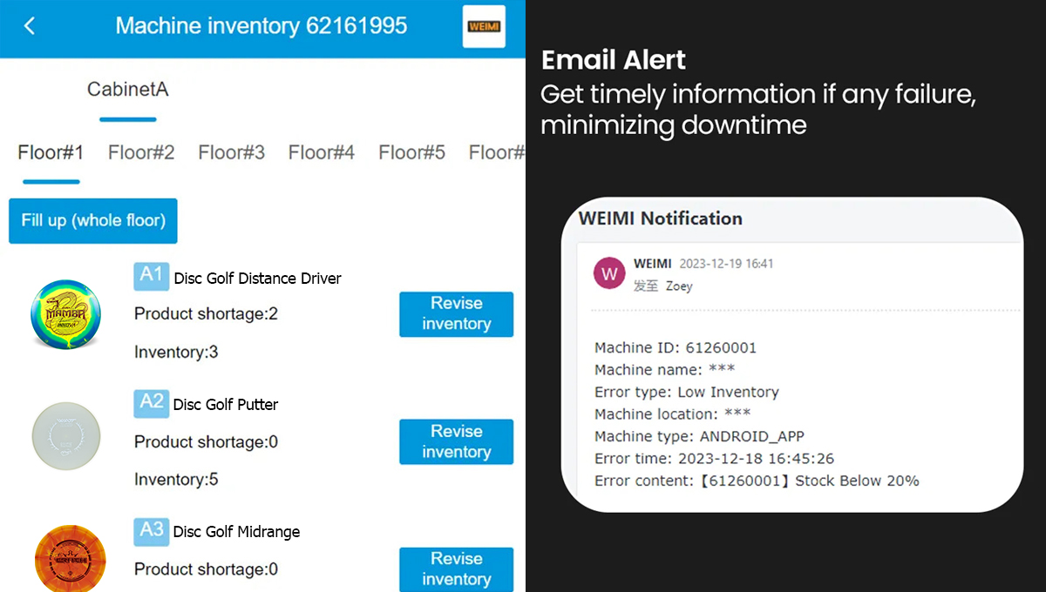Select the CabinetA tab
This screenshot has width=1046, height=592.
tap(127, 89)
